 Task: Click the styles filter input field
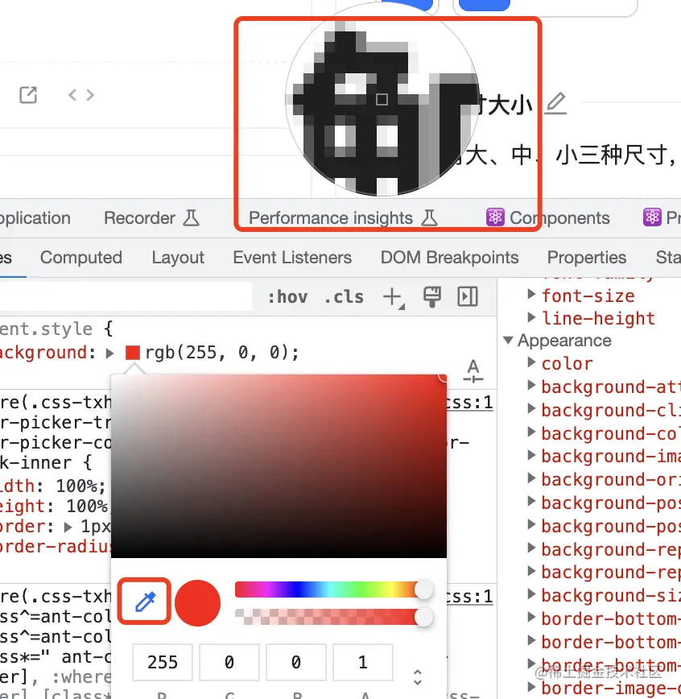click(126, 296)
